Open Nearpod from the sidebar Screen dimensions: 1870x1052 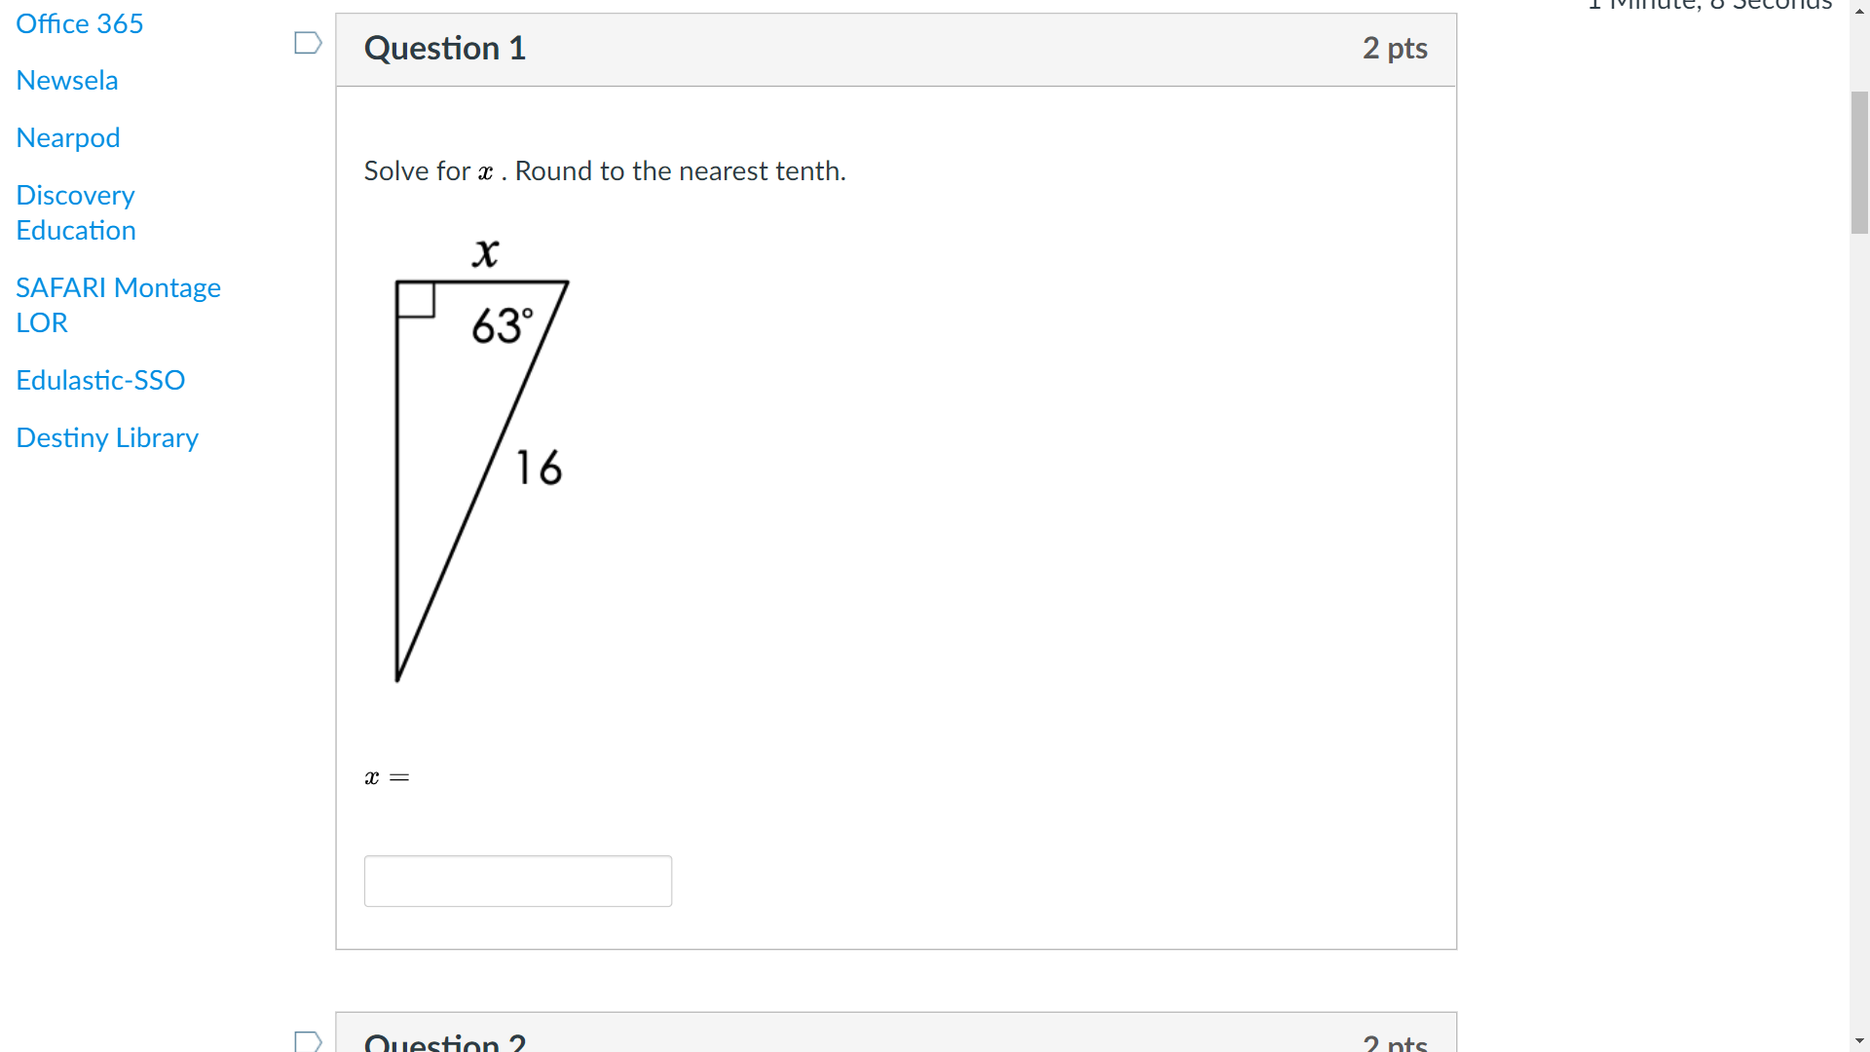point(67,138)
